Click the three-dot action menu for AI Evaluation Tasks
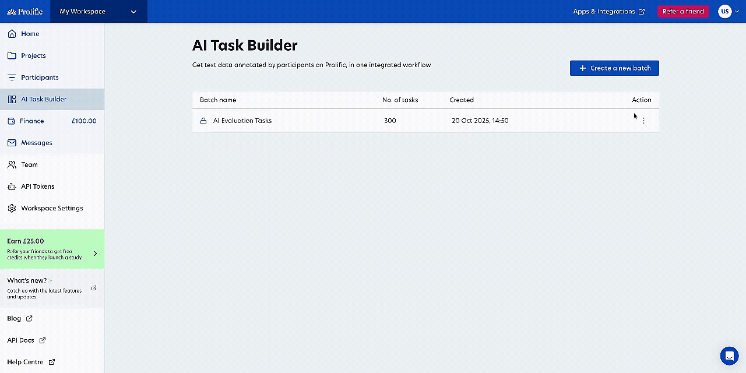 [x=643, y=121]
